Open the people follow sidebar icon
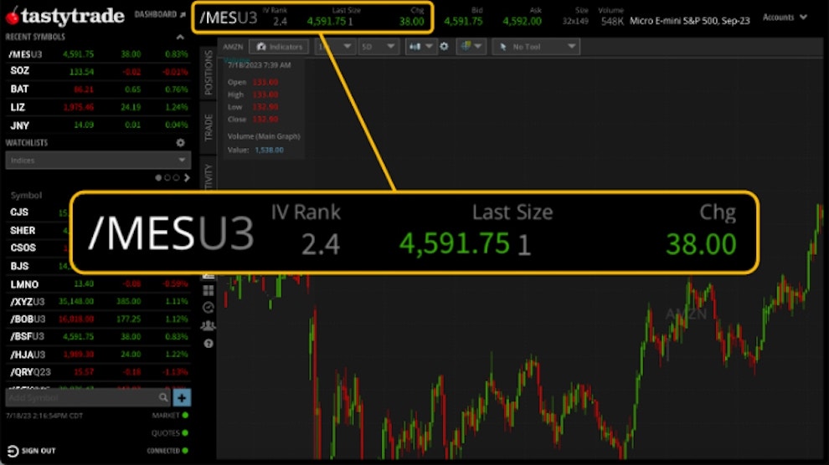Screen dimensions: 829x465 click(209, 325)
